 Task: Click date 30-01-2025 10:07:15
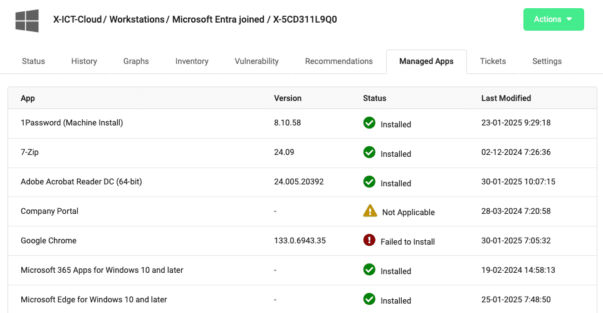(518, 182)
